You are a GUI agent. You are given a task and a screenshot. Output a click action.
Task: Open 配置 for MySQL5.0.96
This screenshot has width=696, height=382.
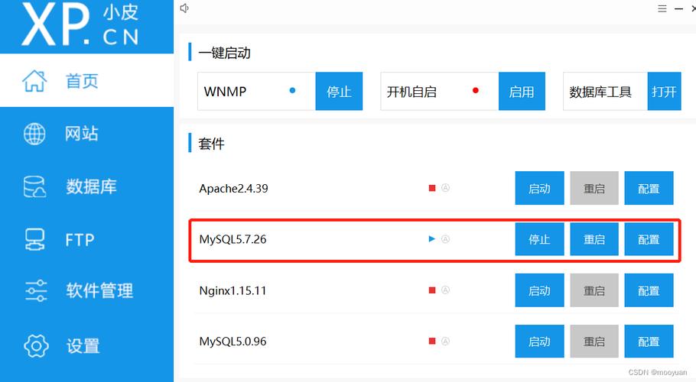coord(649,342)
